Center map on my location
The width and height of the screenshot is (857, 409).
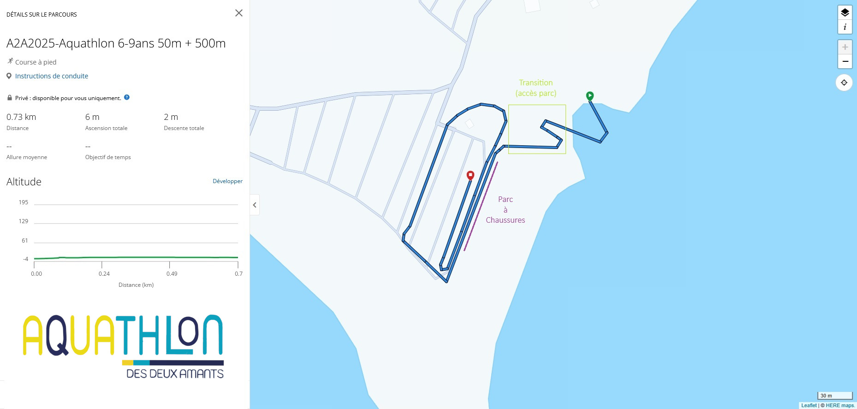844,83
